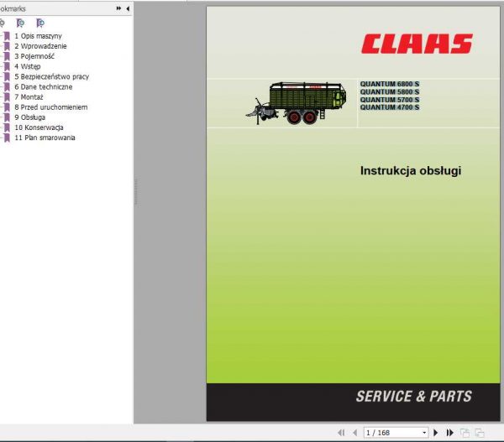Click the SERVICE & PARTS footer text
This screenshot has width=504, height=442.
pyautogui.click(x=413, y=396)
